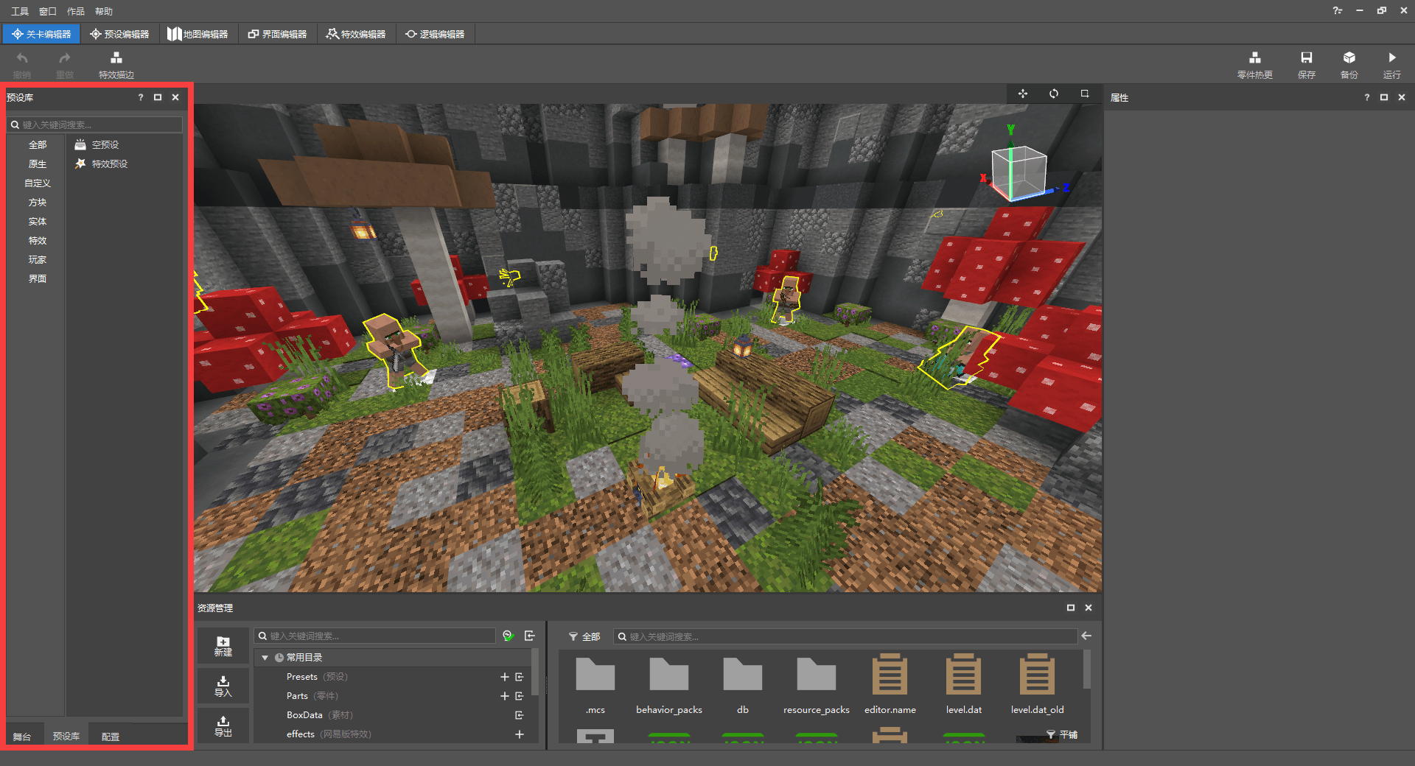Select the 方块 preset category
Screen dimensions: 1415x766
coord(38,203)
